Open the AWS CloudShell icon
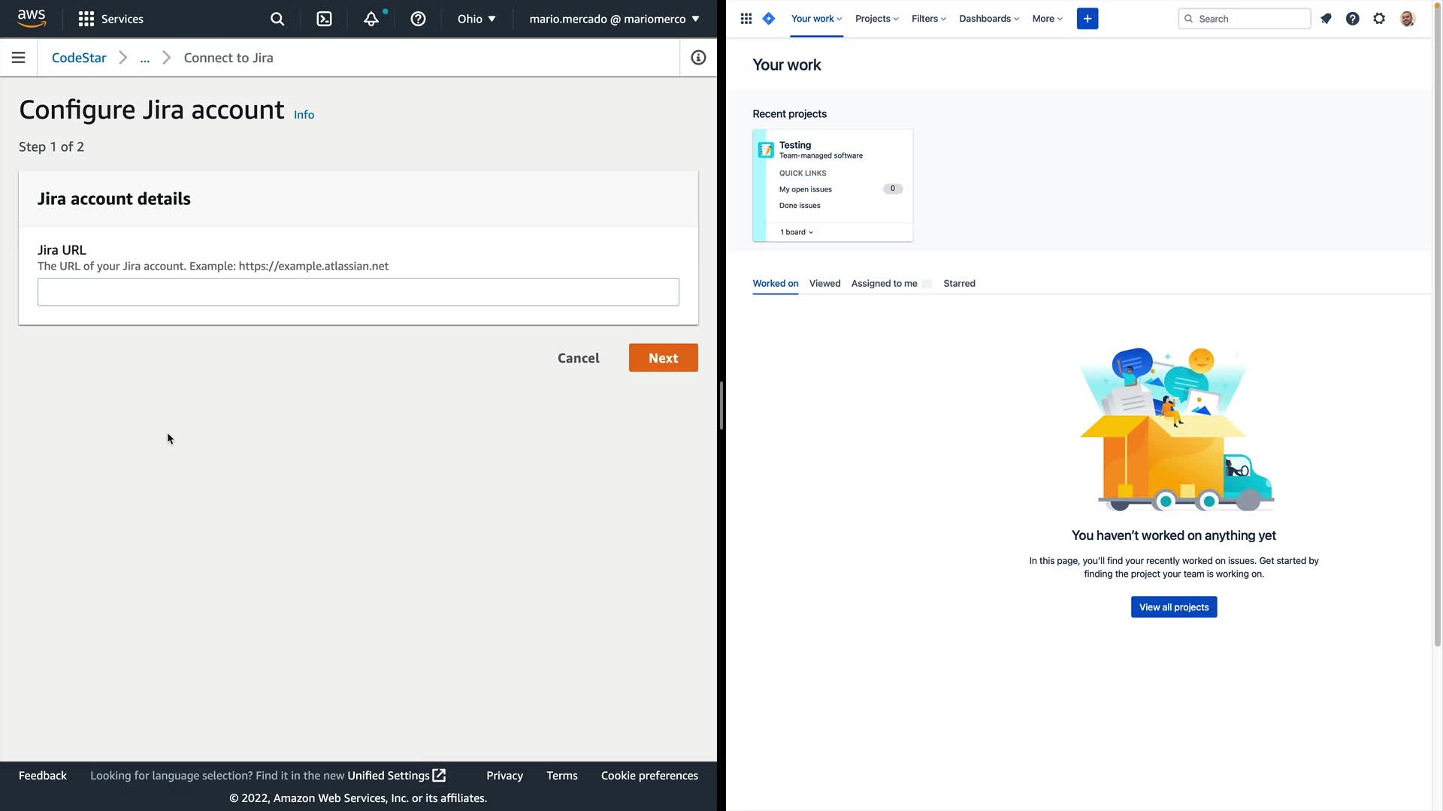1443x811 pixels. click(324, 19)
